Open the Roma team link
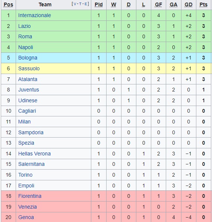The height and width of the screenshot is (222, 212). [25, 36]
